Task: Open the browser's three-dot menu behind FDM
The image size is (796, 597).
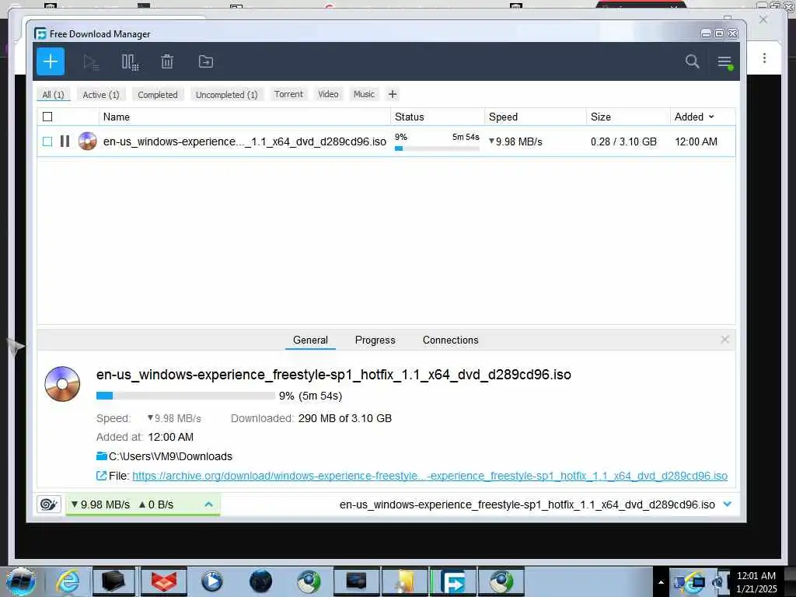Action: (x=764, y=58)
